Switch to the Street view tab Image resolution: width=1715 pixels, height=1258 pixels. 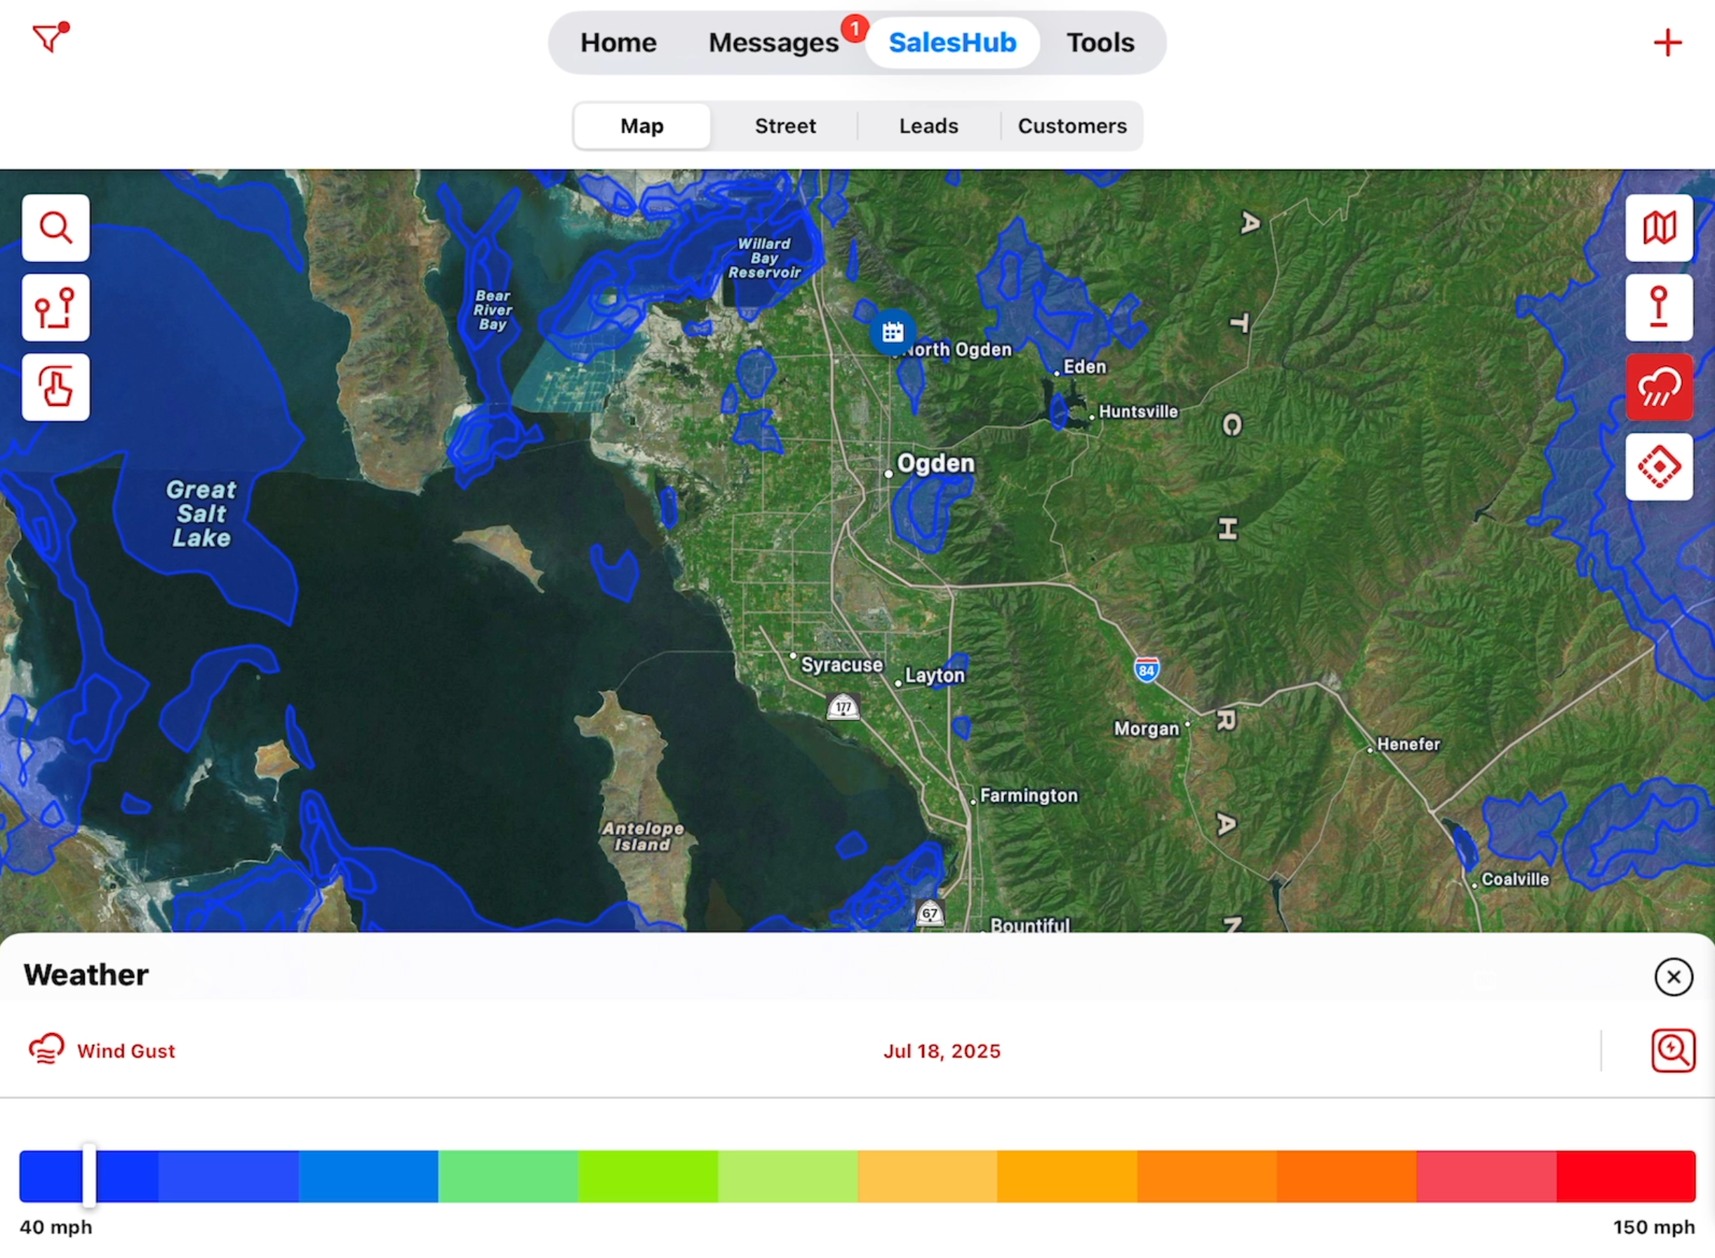tap(785, 126)
